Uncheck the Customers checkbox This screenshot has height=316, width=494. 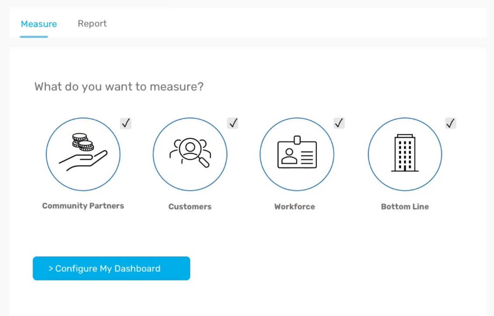pos(233,123)
